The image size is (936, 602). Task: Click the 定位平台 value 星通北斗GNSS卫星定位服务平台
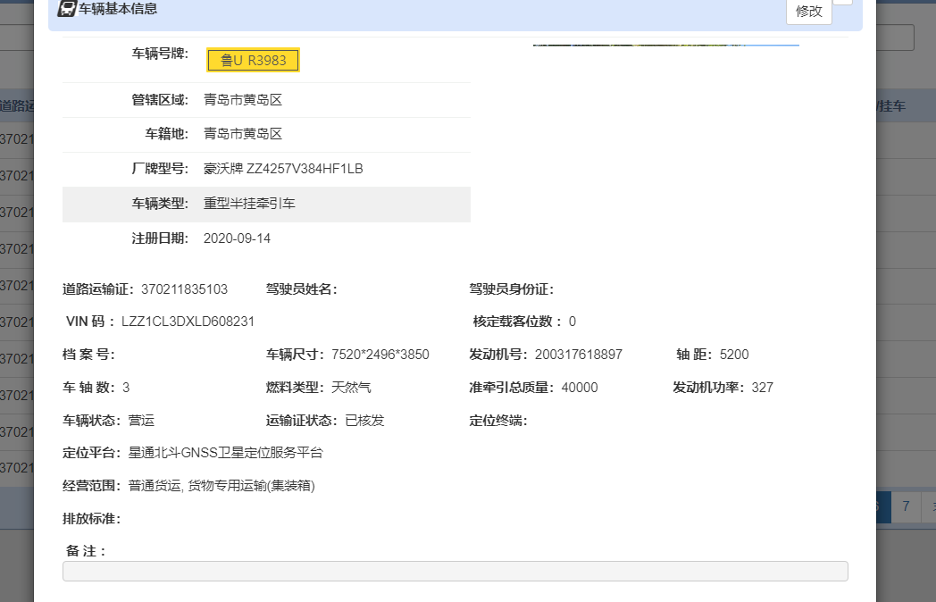[x=225, y=453]
